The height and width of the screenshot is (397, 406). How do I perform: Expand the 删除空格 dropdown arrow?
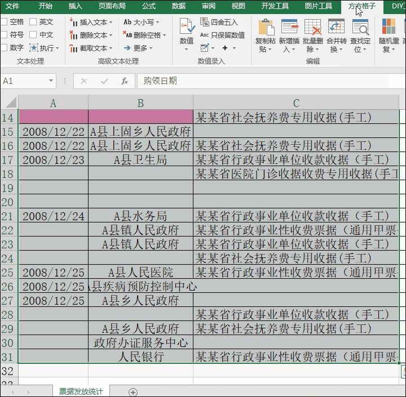click(x=165, y=35)
